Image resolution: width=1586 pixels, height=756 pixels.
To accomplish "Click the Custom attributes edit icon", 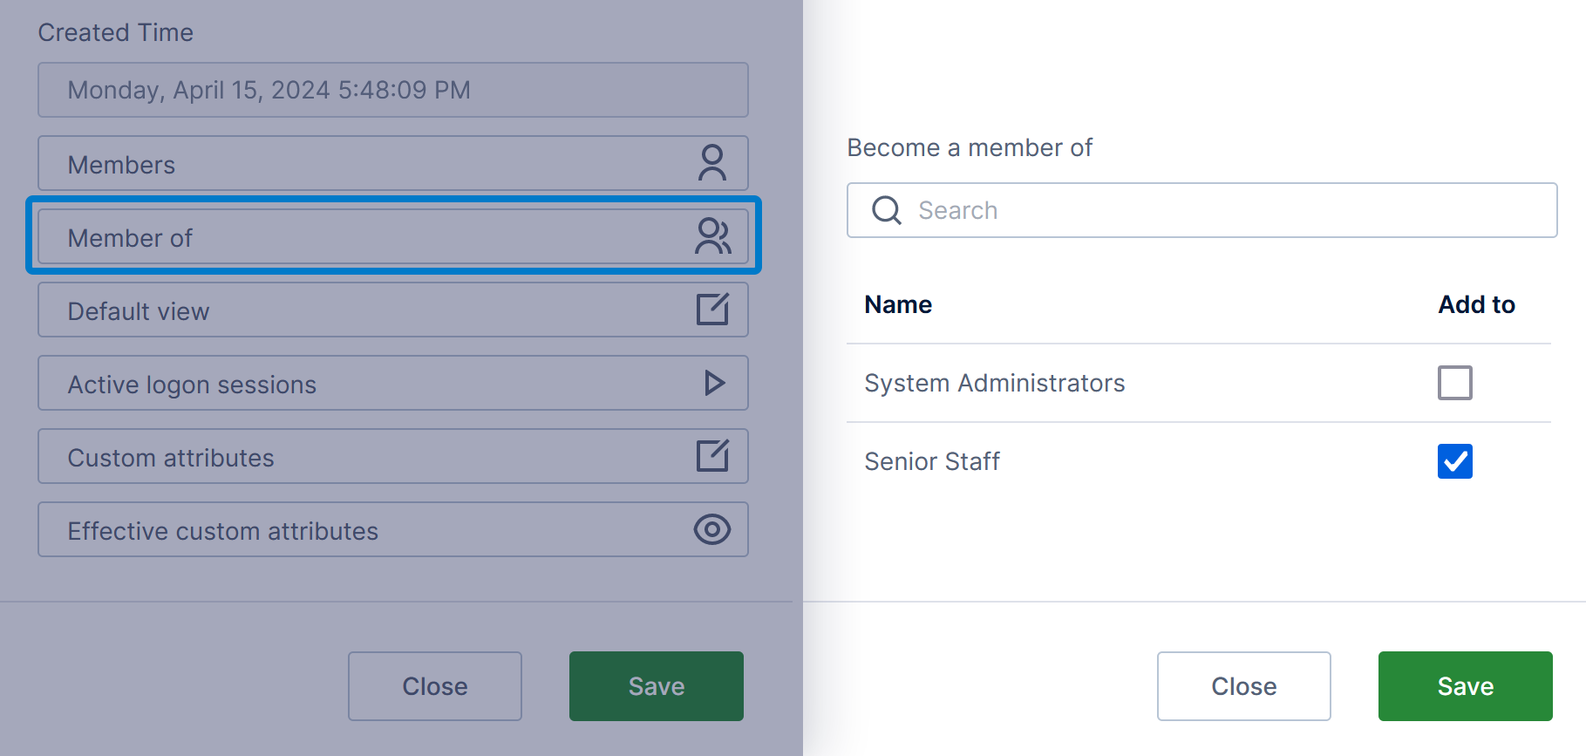I will point(712,456).
